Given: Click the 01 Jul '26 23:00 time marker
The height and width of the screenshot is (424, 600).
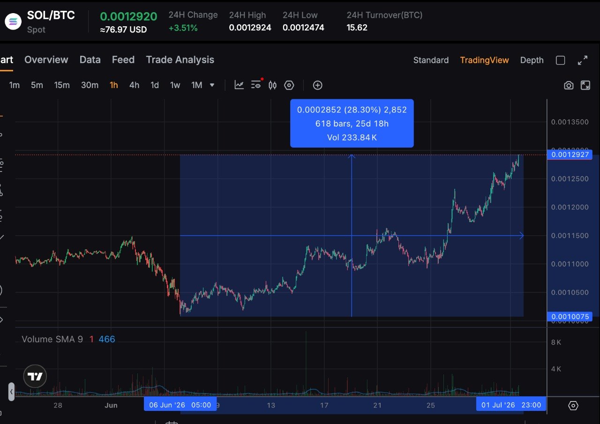Looking at the screenshot, I should [x=511, y=405].
